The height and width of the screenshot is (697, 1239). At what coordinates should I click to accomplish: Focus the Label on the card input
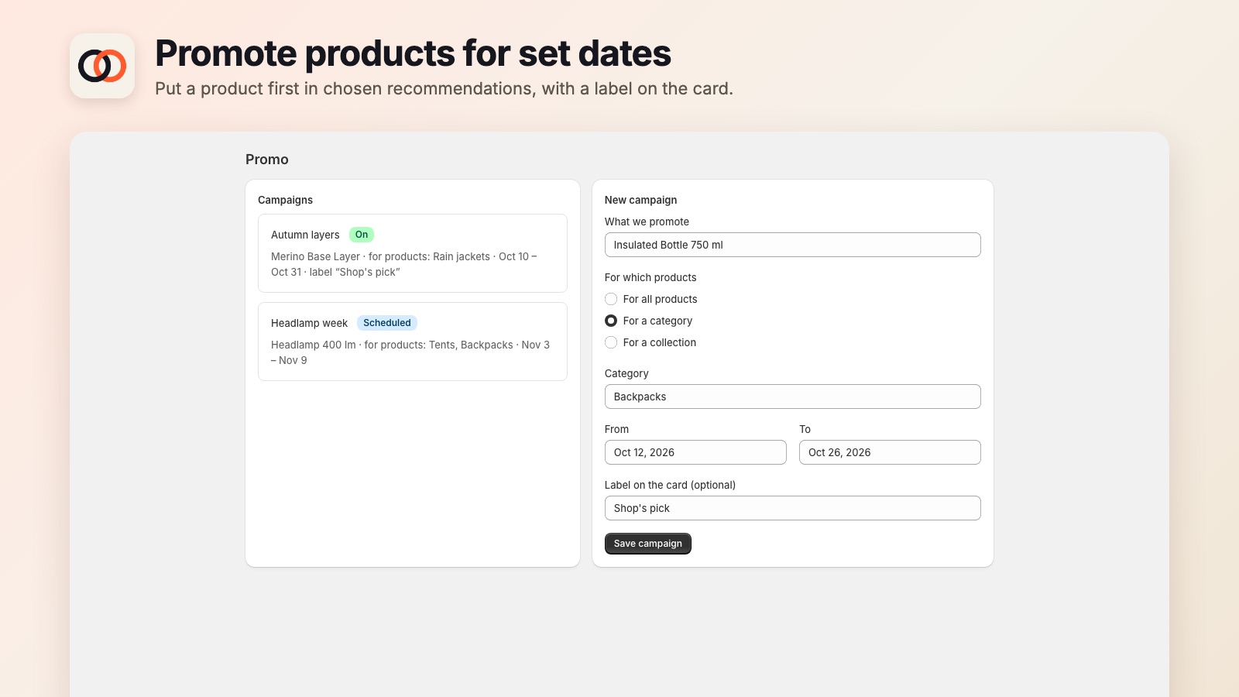coord(792,508)
